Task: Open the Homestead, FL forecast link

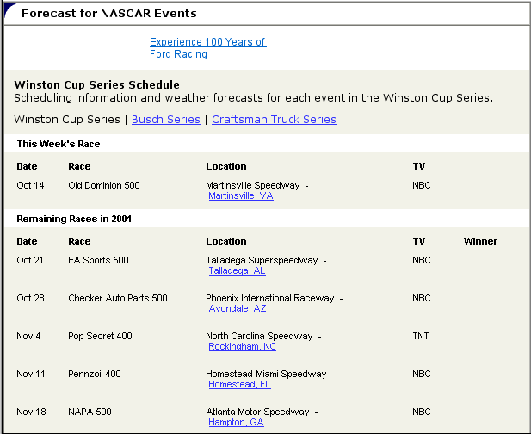Action: [239, 385]
